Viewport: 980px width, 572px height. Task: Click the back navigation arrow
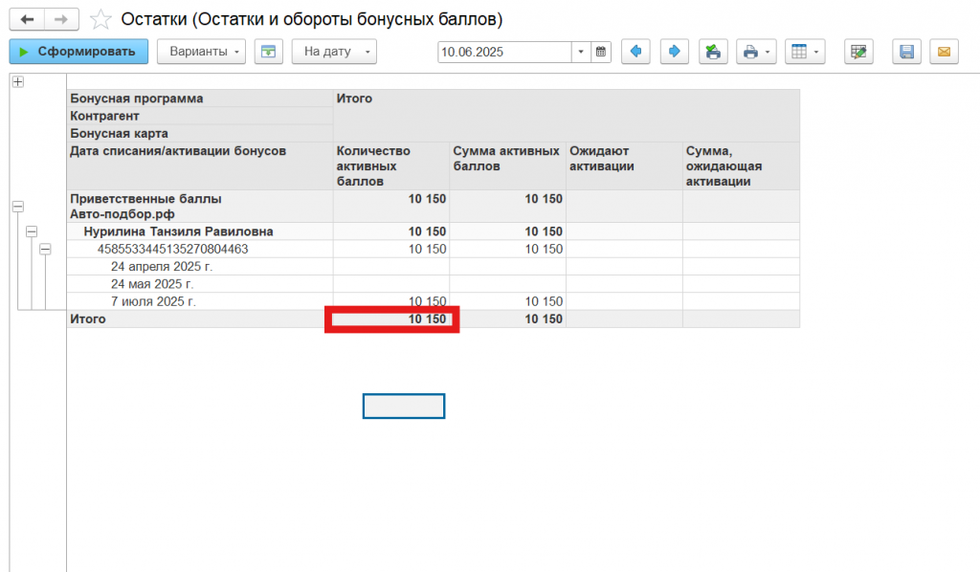click(27, 19)
